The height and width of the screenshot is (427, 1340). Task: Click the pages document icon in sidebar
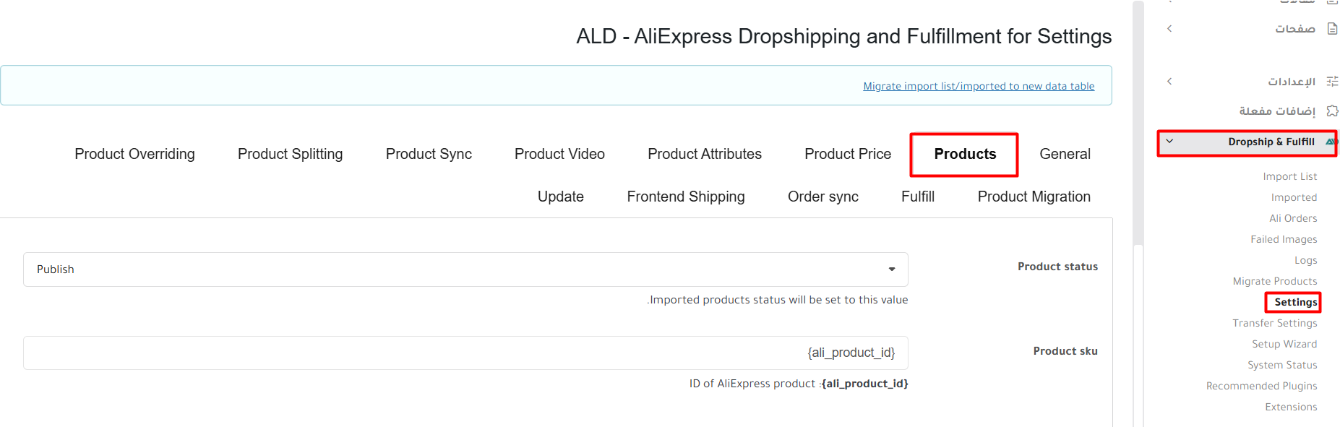point(1332,29)
